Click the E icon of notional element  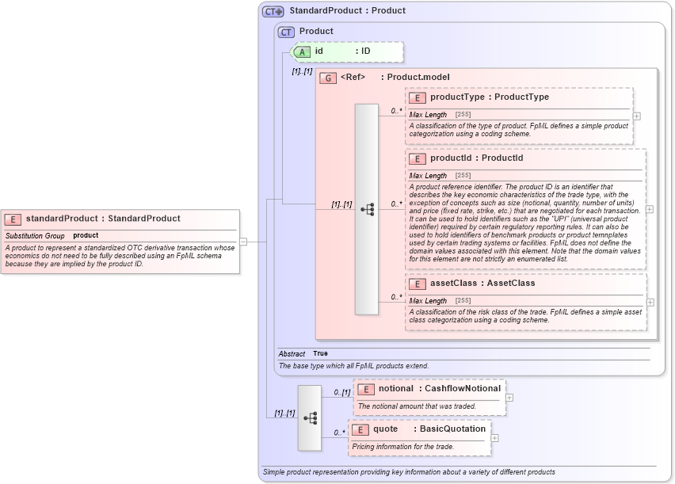click(365, 389)
